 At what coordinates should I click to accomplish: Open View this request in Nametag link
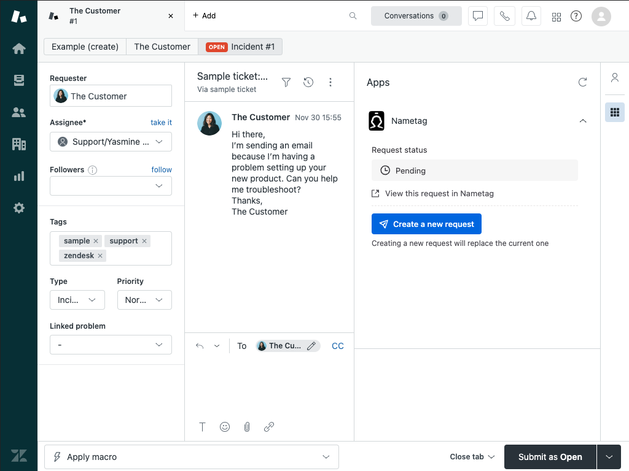439,193
